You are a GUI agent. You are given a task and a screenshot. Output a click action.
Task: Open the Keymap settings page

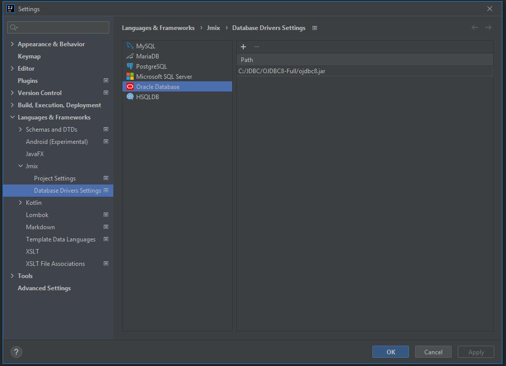pyautogui.click(x=29, y=56)
